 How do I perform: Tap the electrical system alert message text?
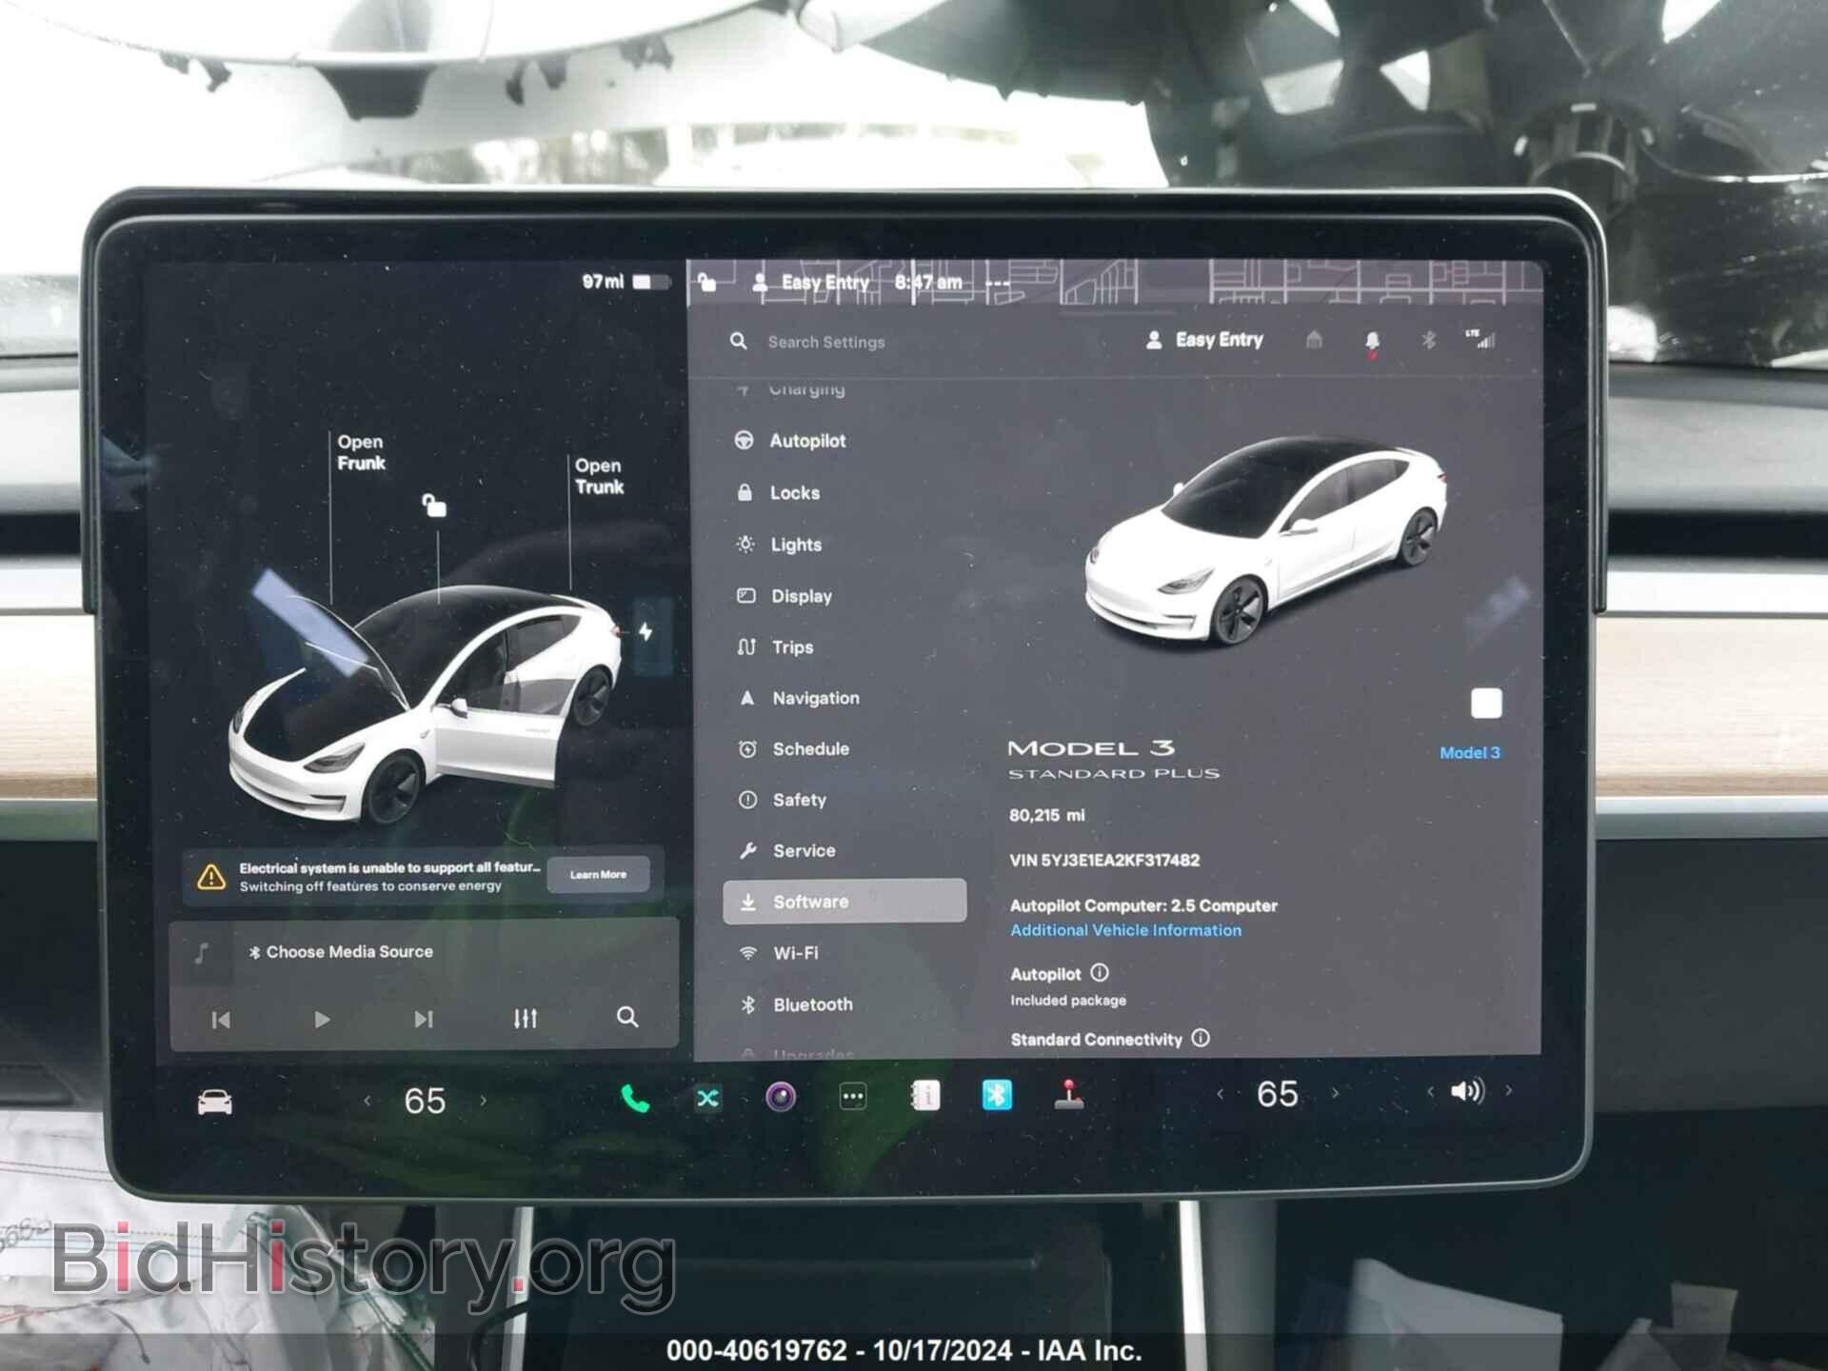point(389,877)
